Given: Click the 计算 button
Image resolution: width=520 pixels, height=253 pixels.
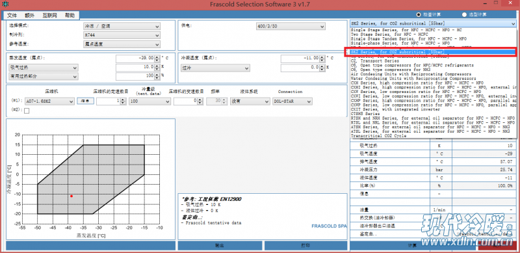Looking at the screenshot, I should 412,245.
